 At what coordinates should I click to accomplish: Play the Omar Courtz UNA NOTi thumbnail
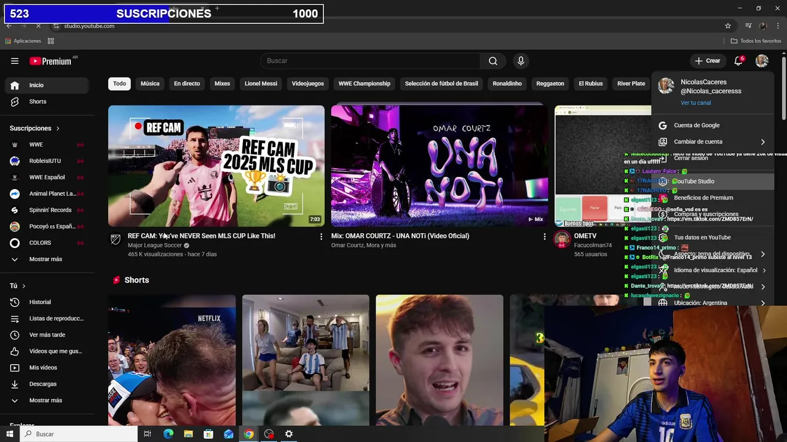(440, 166)
